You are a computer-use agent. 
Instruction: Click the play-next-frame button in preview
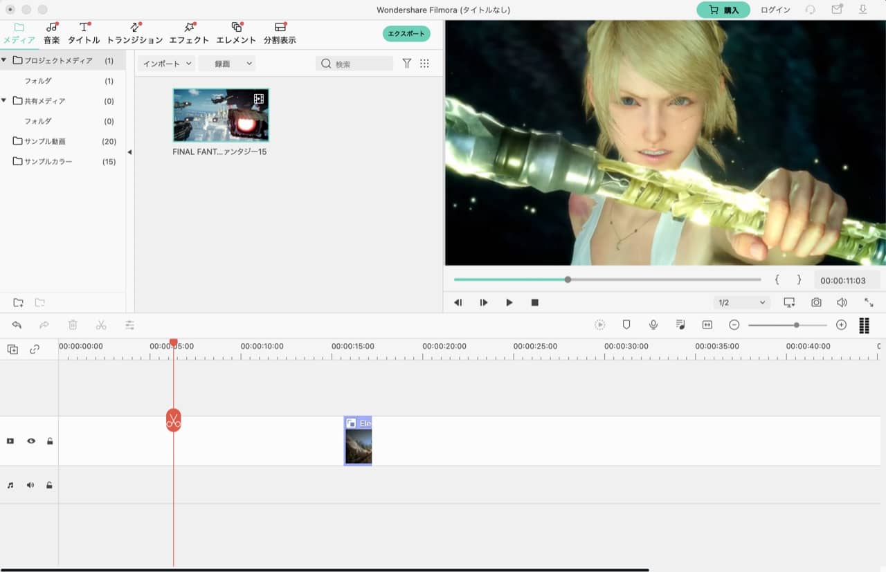(x=484, y=302)
